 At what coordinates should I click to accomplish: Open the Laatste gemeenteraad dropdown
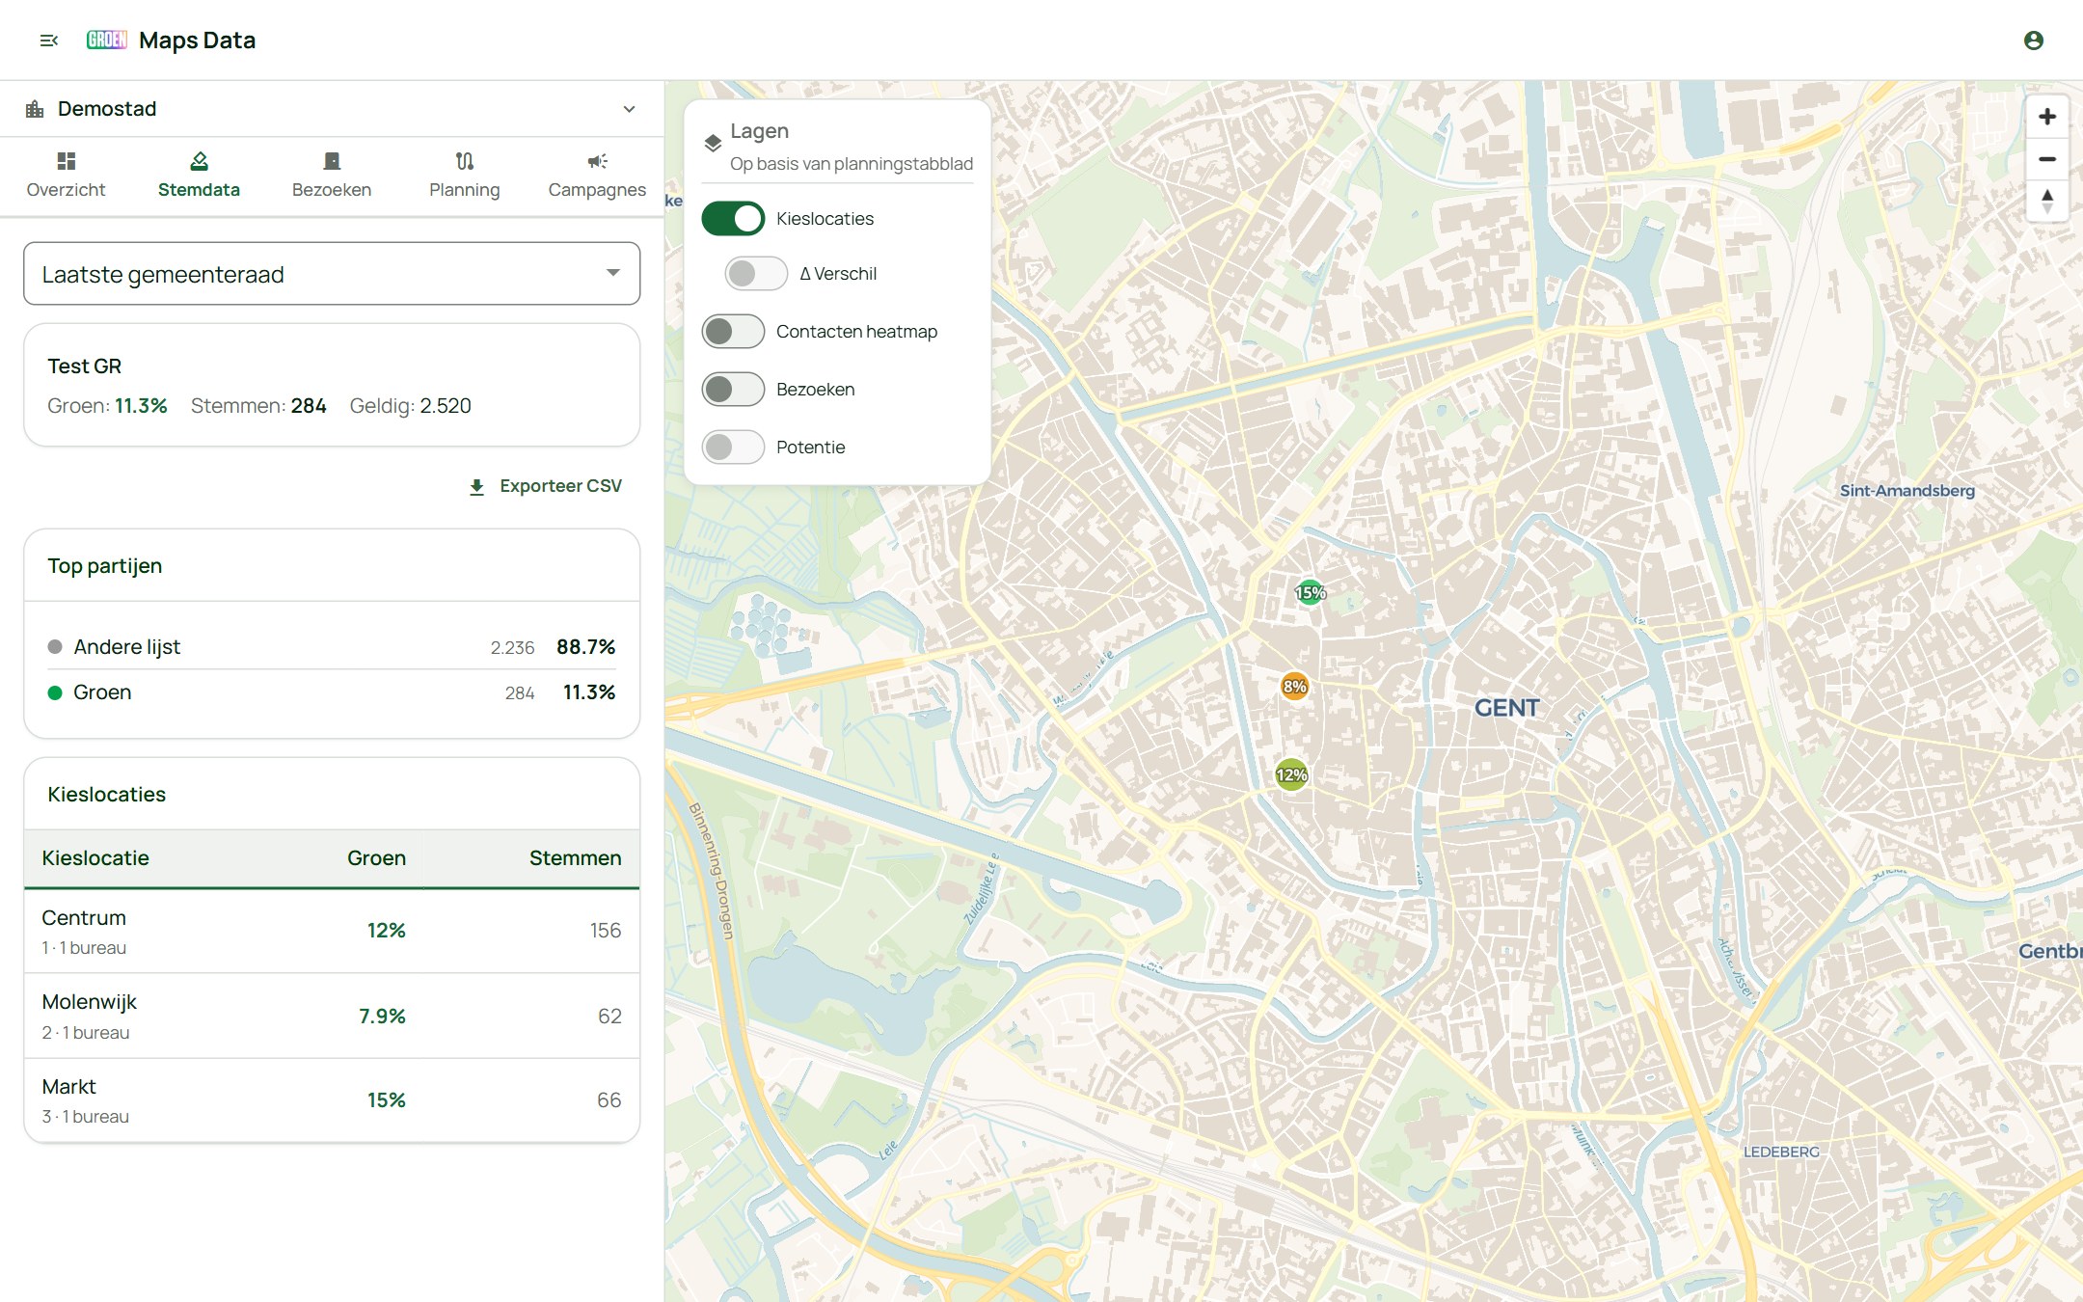point(332,274)
